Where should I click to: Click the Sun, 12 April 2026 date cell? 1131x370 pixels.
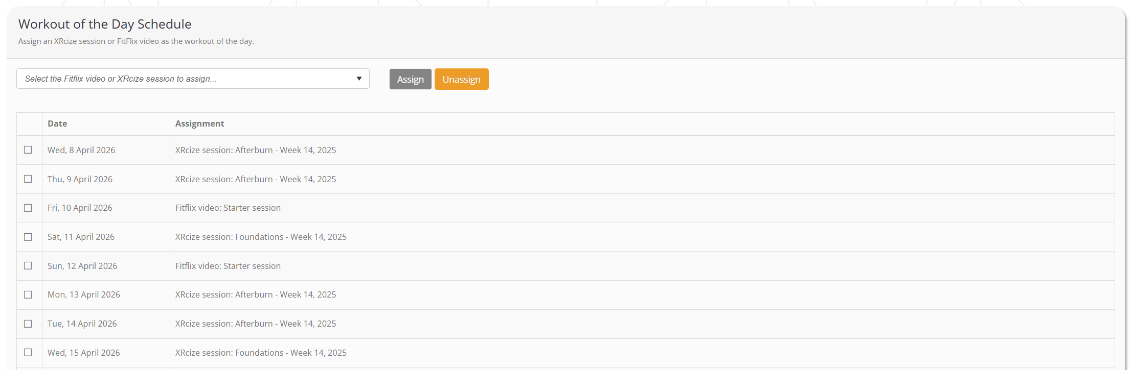(82, 266)
